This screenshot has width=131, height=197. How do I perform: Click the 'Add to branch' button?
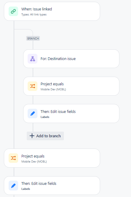(x=45, y=136)
